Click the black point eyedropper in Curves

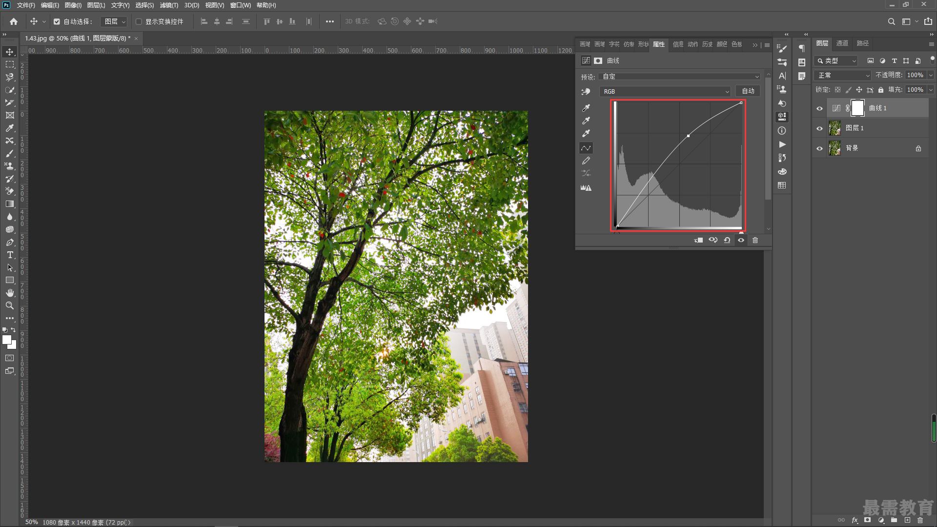click(x=586, y=108)
